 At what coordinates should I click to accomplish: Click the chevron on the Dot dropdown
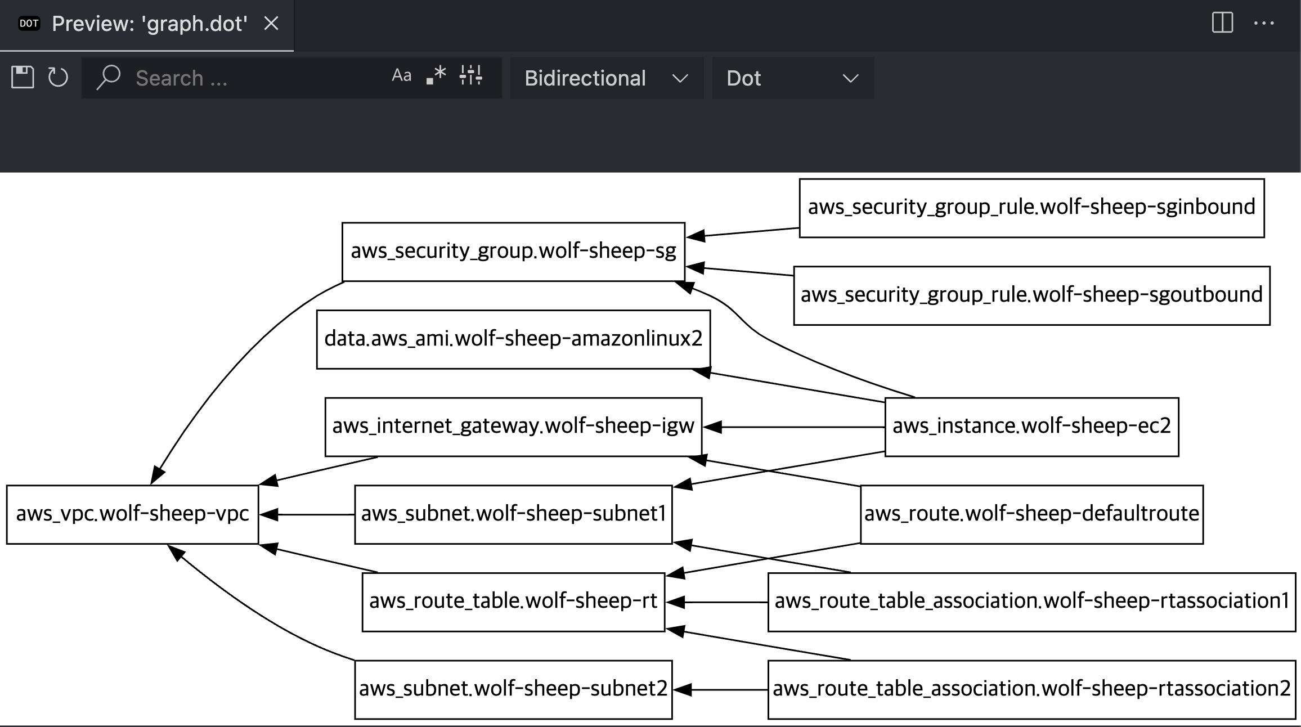[850, 78]
